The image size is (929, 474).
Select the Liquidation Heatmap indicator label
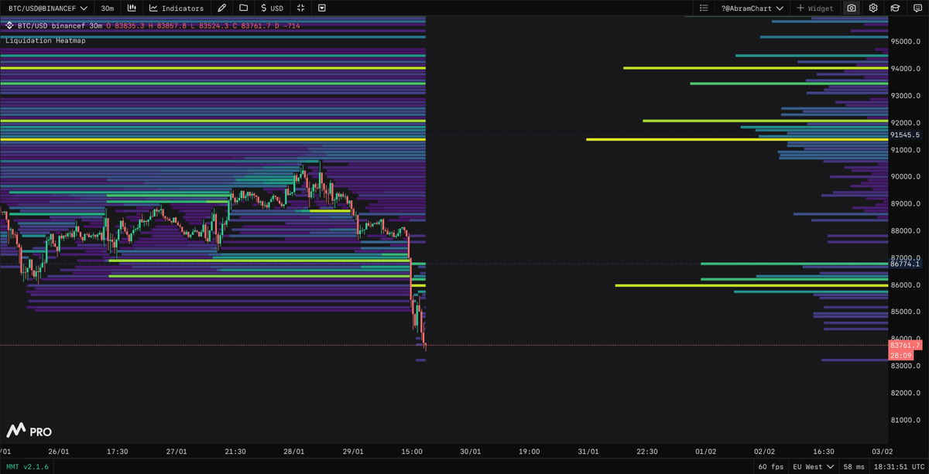click(x=45, y=40)
